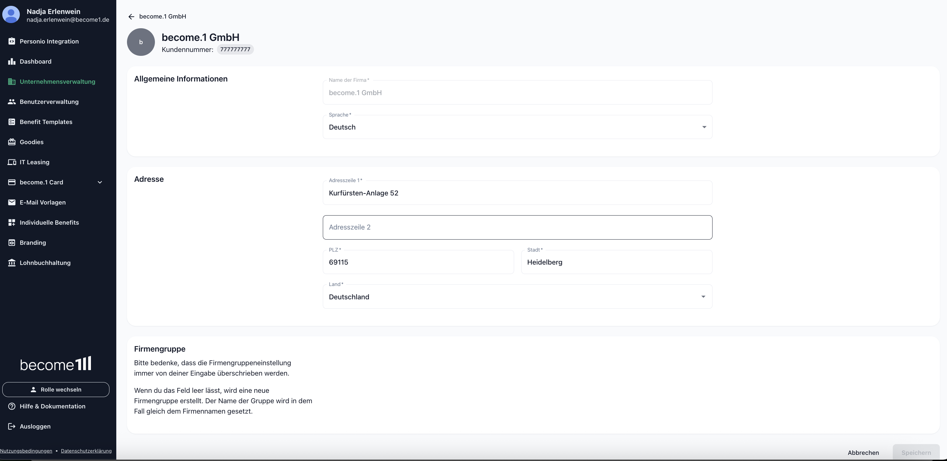The width and height of the screenshot is (947, 461).
Task: Click the Individuelle Benefits widgets icon
Action: [x=12, y=222]
